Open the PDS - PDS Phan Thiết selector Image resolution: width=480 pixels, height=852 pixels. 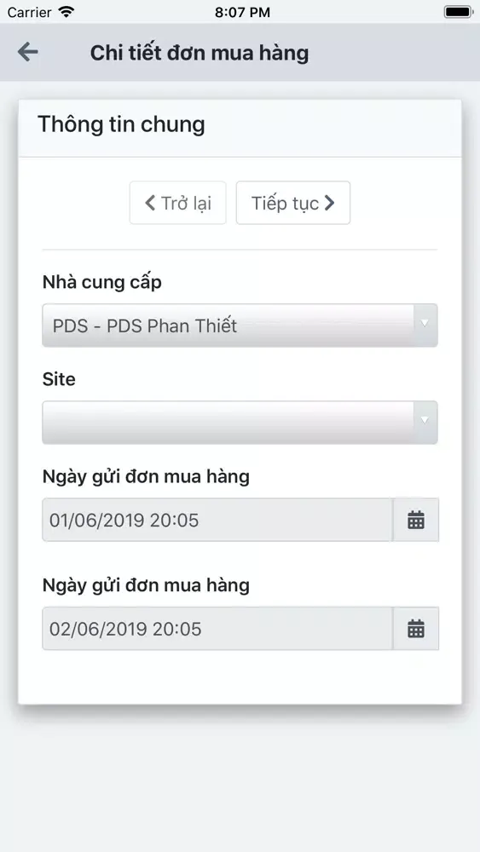point(240,325)
